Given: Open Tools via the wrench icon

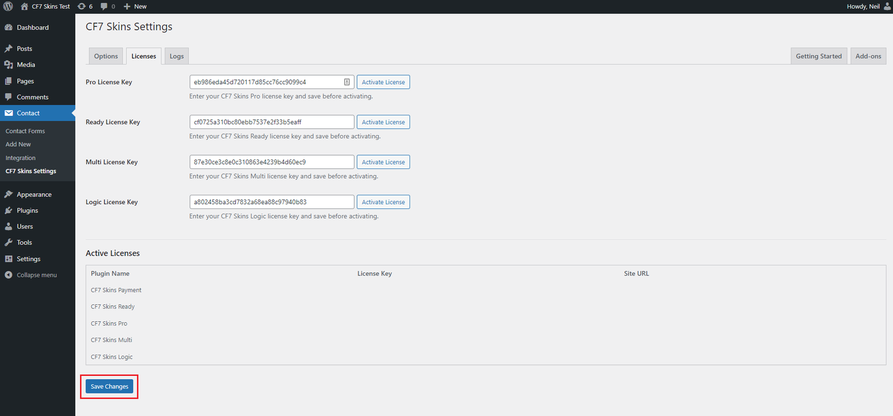Looking at the screenshot, I should [8, 243].
